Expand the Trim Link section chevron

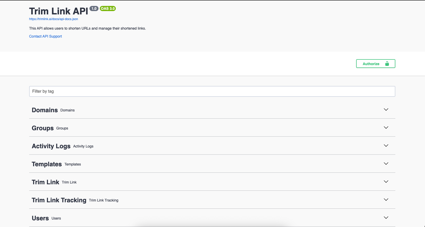386,181
